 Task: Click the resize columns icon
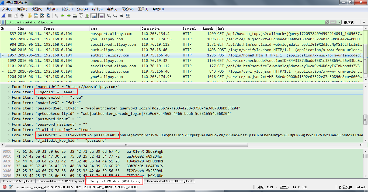click(127, 16)
